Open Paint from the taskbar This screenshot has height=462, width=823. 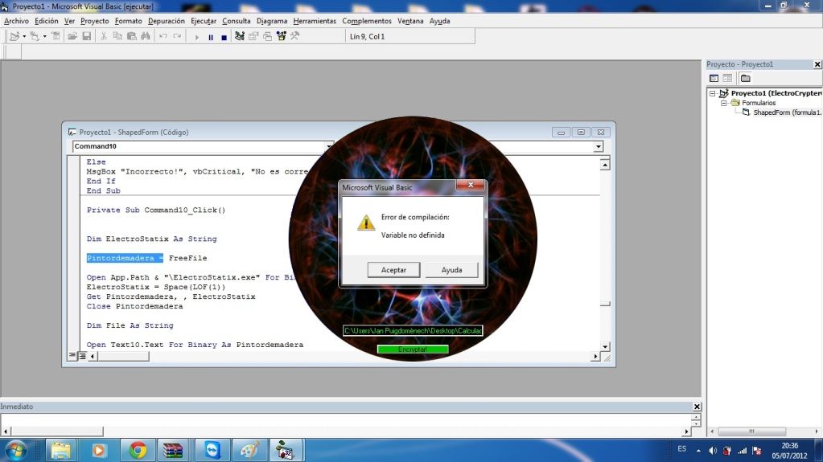click(x=249, y=450)
